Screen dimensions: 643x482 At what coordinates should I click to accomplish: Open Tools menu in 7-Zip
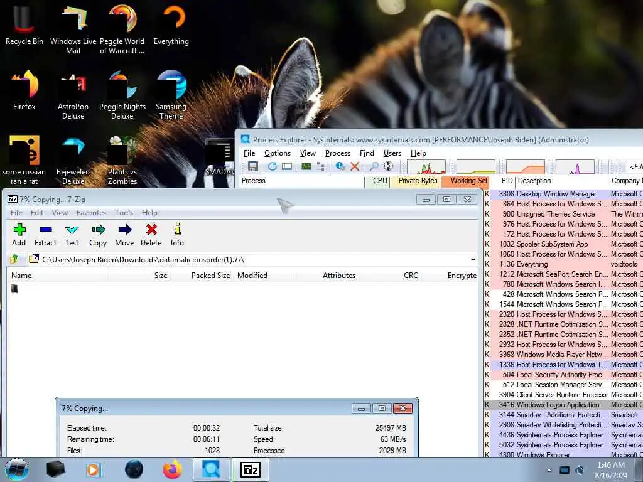[124, 212]
